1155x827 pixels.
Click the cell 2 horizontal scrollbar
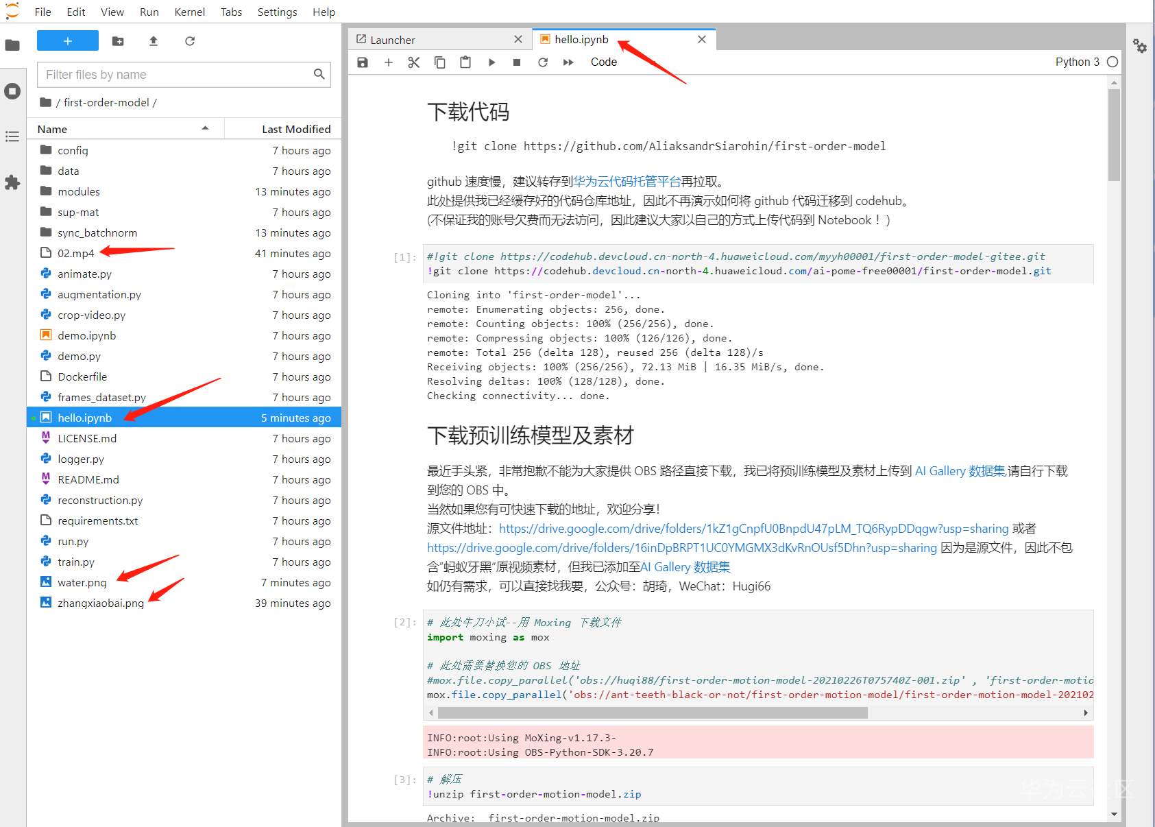[x=651, y=713]
